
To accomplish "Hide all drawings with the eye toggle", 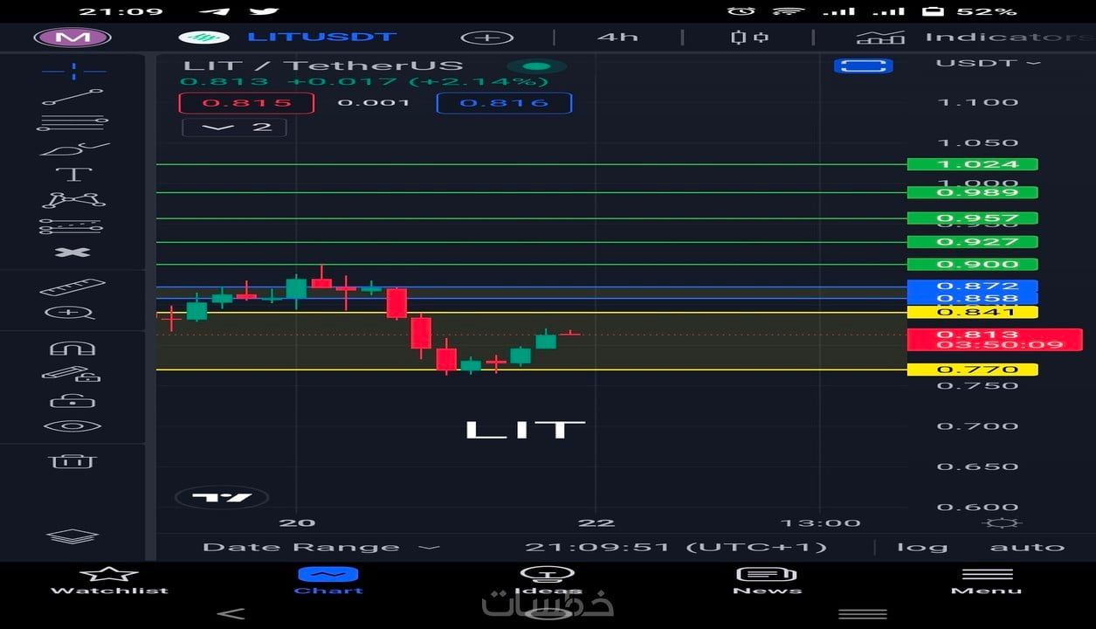I will 74,425.
